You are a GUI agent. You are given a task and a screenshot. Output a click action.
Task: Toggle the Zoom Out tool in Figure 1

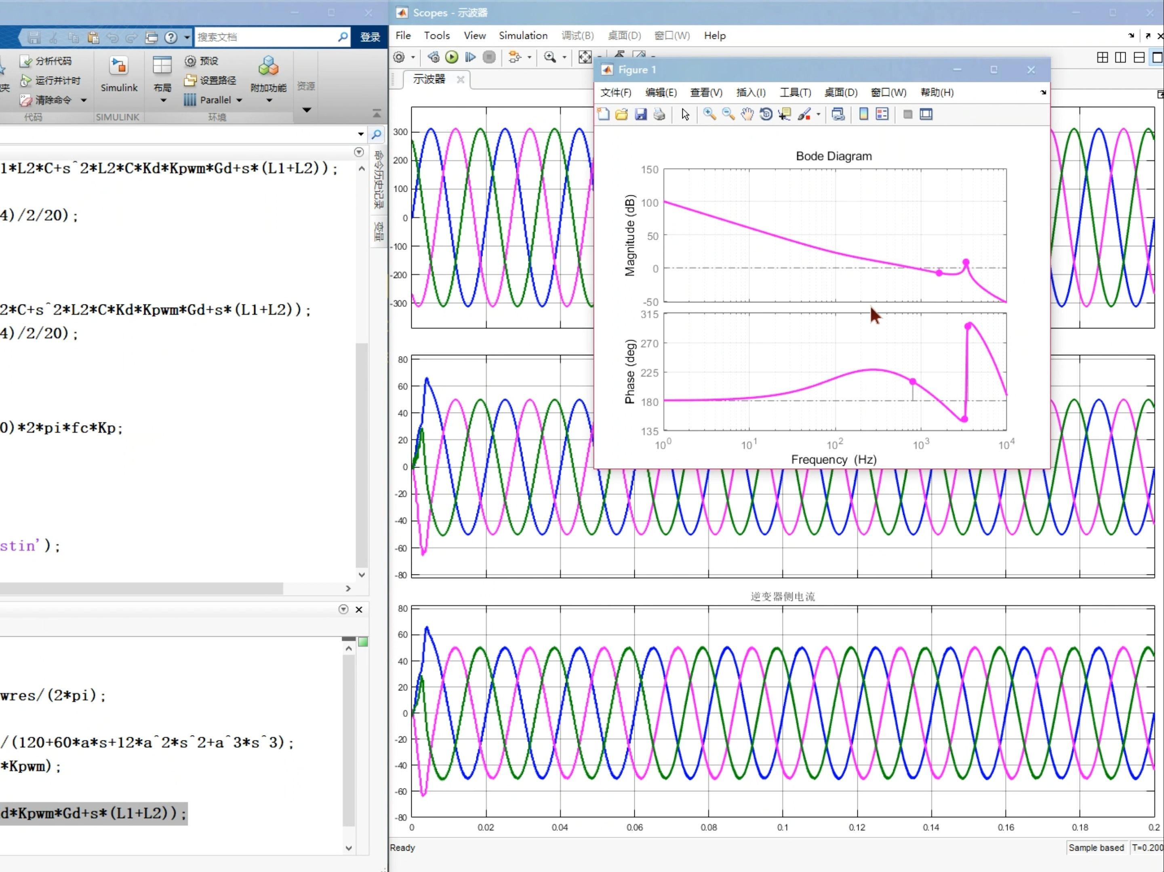728,114
